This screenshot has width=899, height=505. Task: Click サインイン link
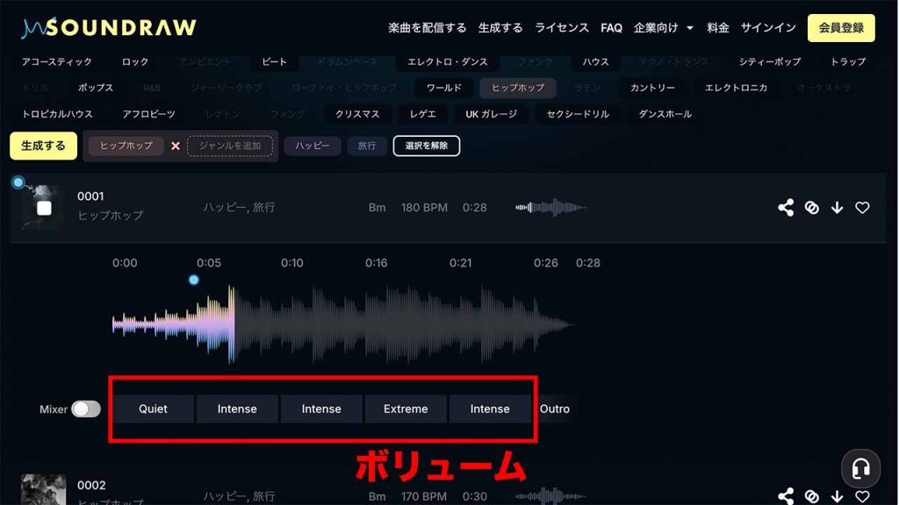pos(768,27)
